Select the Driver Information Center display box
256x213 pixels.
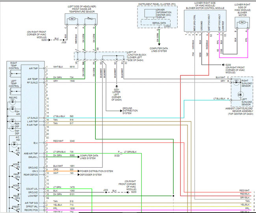coord(150,13)
